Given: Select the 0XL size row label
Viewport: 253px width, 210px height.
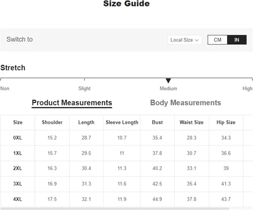Looking at the screenshot, I should 18,138.
